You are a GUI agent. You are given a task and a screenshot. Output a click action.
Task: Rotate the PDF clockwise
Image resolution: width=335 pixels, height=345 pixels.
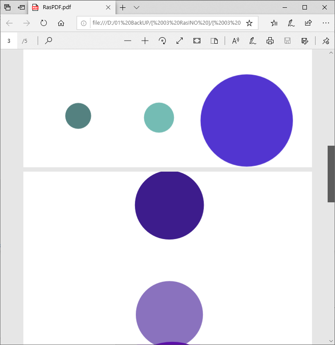[162, 41]
